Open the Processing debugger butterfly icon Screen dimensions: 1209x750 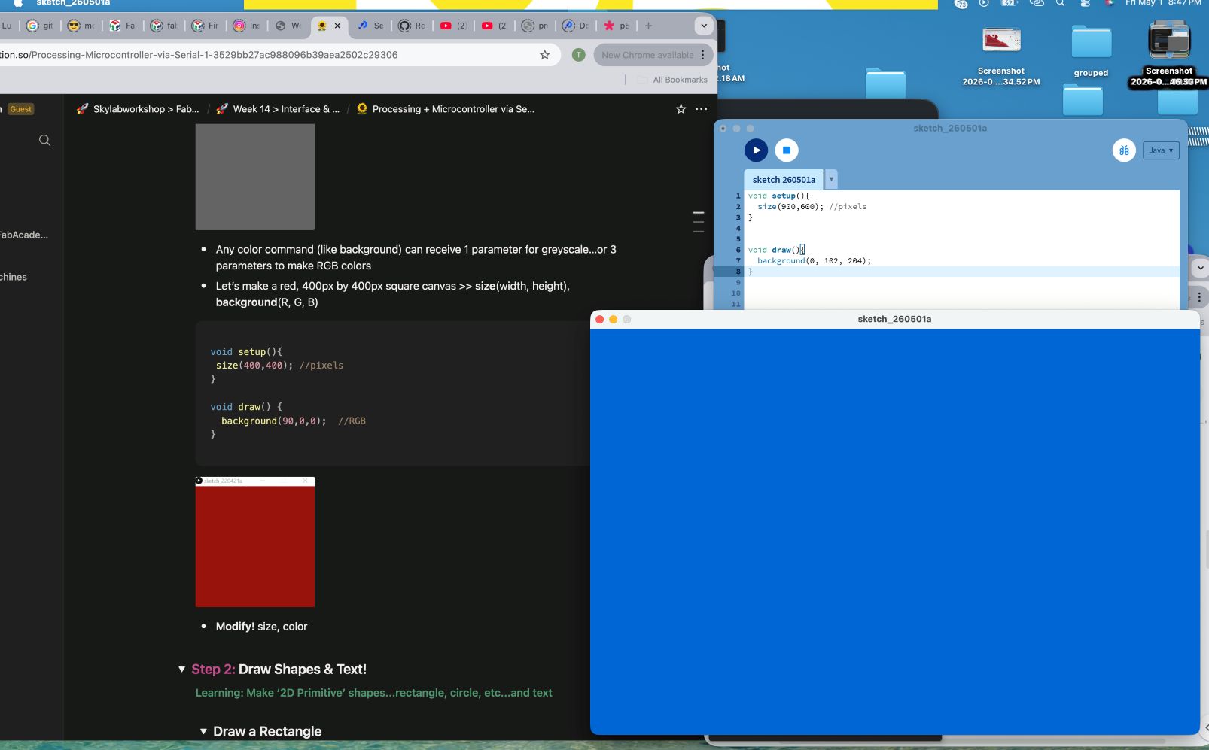pyautogui.click(x=1124, y=150)
